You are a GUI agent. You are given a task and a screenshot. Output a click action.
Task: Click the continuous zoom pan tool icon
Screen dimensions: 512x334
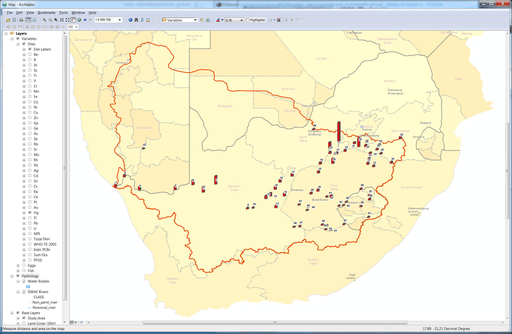[56, 20]
